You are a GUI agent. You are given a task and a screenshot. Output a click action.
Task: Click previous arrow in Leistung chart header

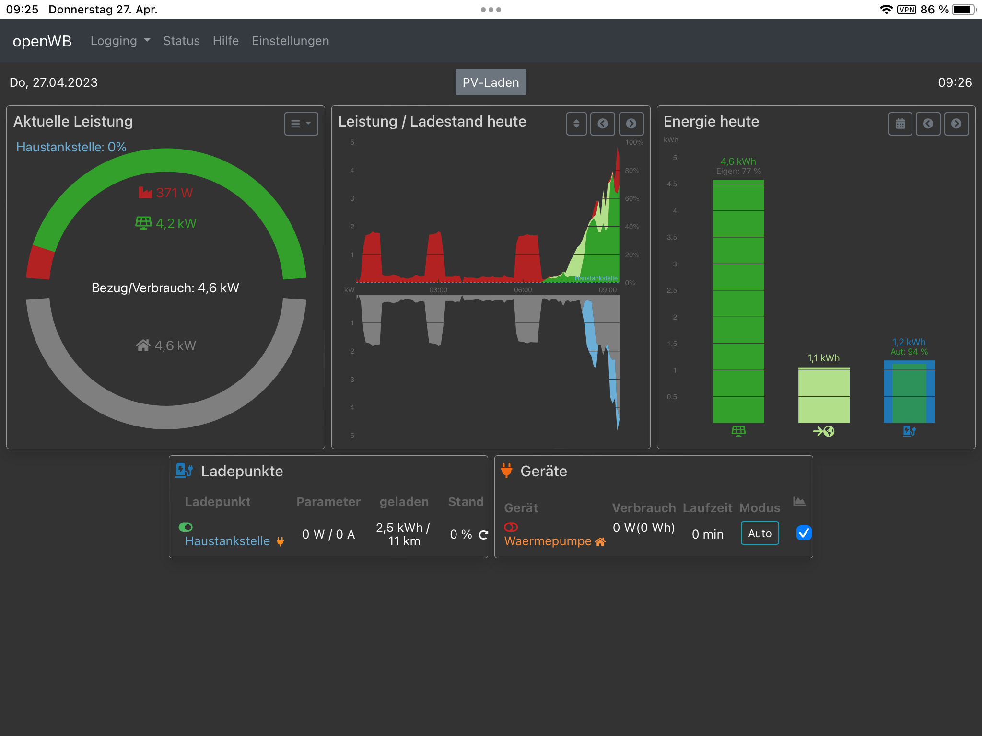(602, 124)
